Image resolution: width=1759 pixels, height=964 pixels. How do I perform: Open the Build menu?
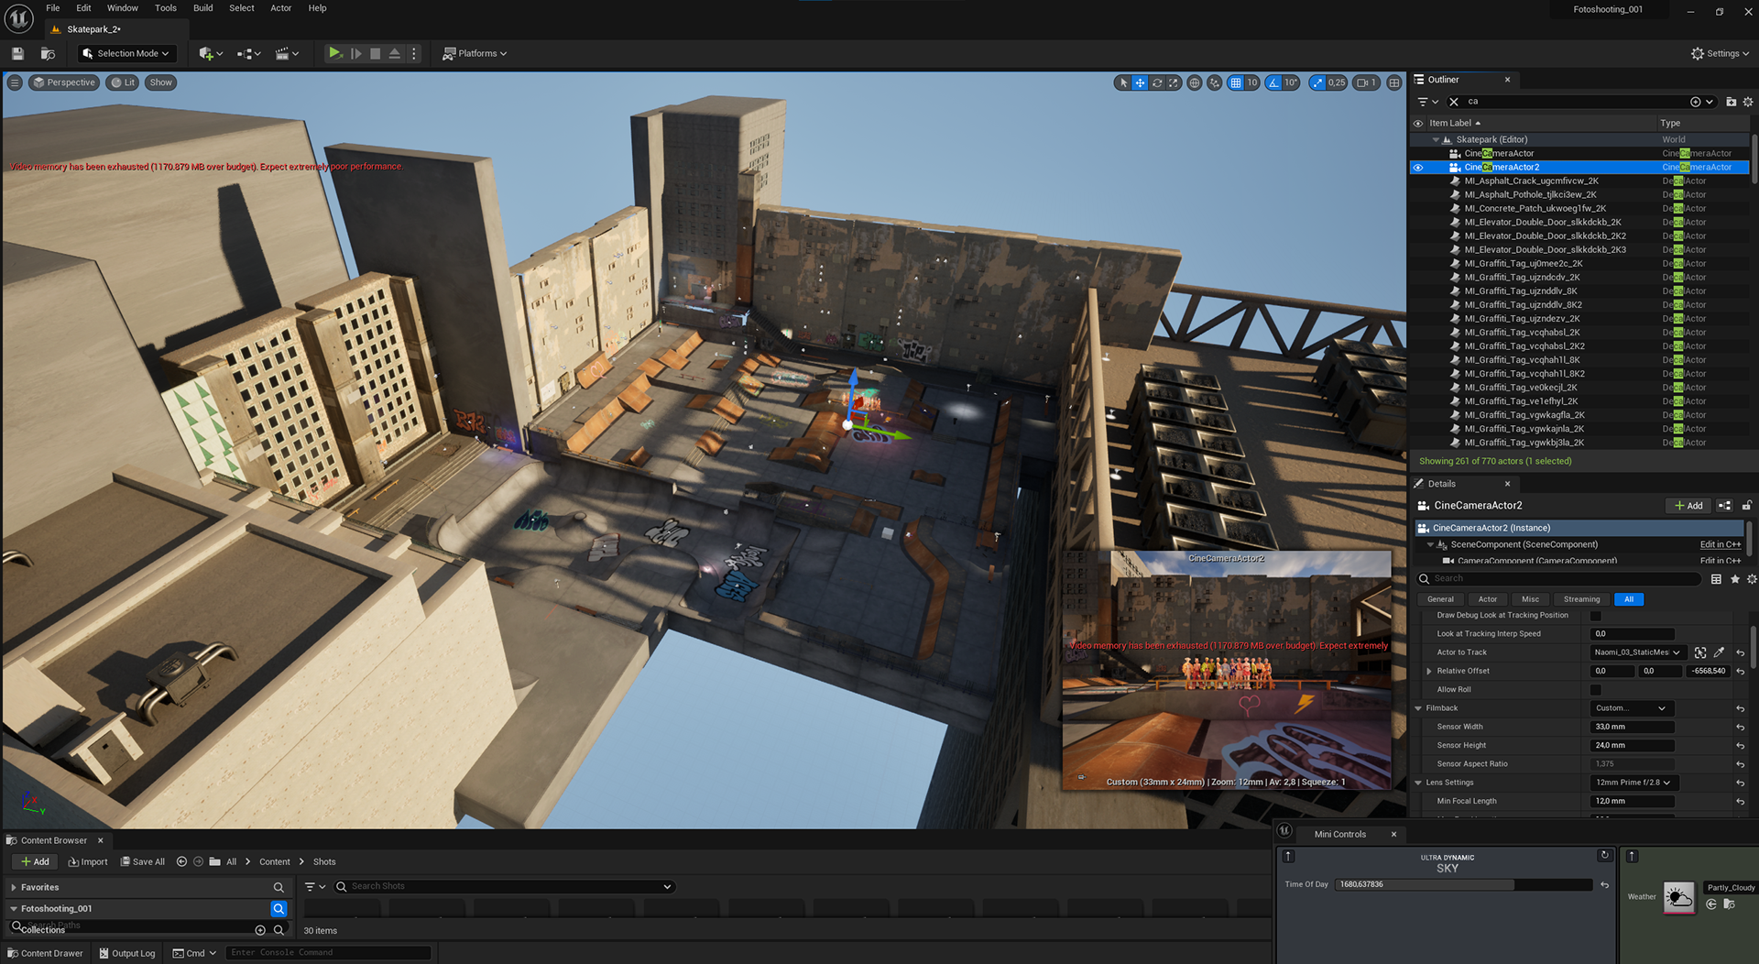tap(203, 8)
